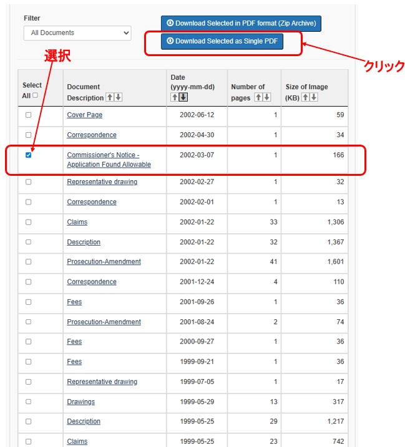Open the Filter All Documents dropdown
Viewport: 405px width, 447px height.
77,33
